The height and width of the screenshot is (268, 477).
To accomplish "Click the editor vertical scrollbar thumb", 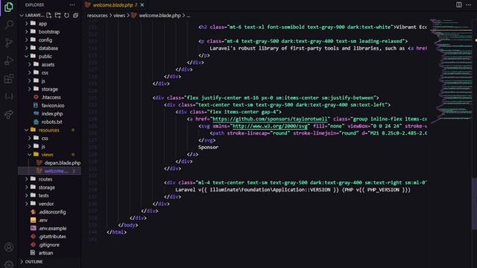I will 475,203.
